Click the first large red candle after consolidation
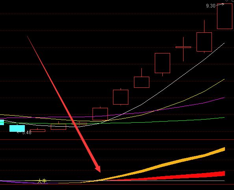The image size is (234, 190). 100,114
